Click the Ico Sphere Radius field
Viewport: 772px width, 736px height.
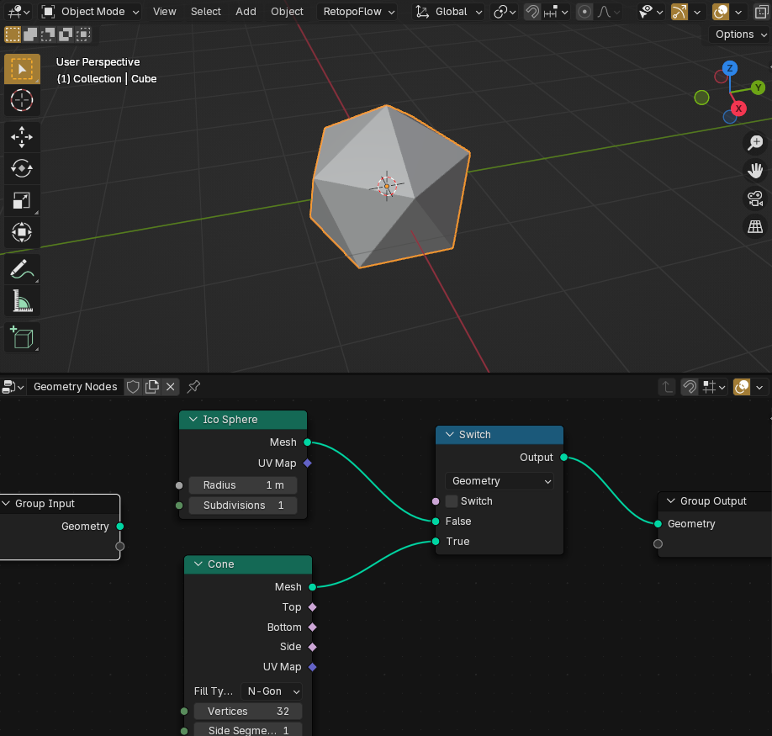coord(243,485)
